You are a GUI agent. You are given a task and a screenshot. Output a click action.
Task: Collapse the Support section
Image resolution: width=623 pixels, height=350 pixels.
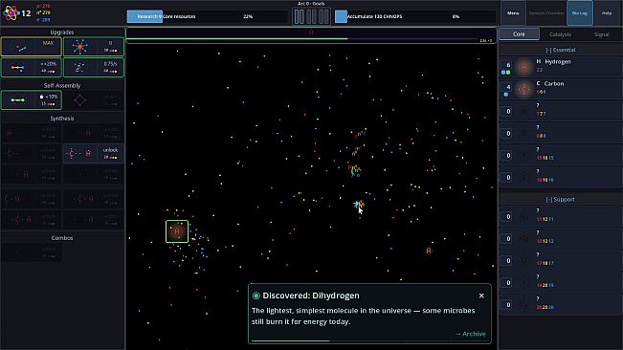coord(560,199)
